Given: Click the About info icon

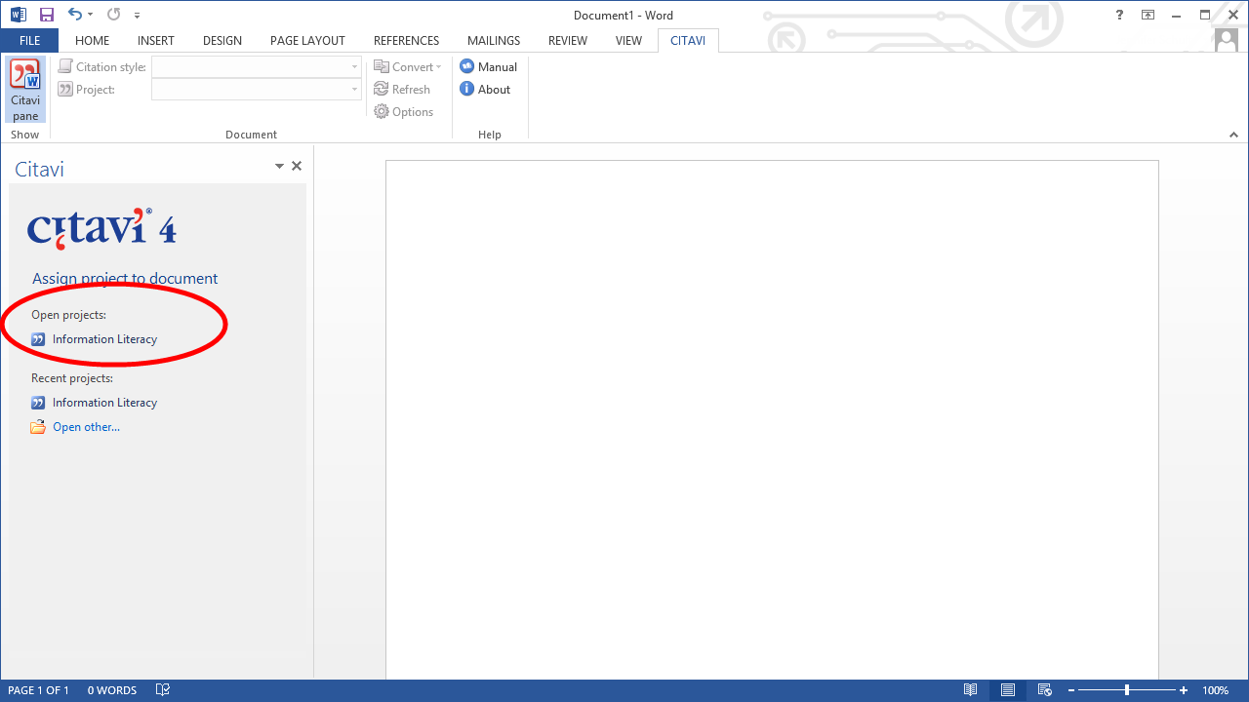Looking at the screenshot, I should pos(467,89).
